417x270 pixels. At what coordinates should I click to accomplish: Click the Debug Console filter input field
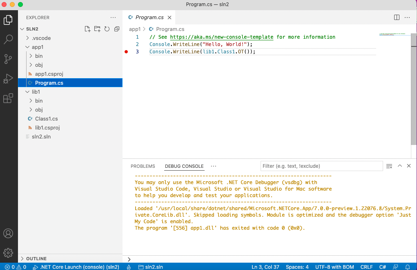click(321, 166)
